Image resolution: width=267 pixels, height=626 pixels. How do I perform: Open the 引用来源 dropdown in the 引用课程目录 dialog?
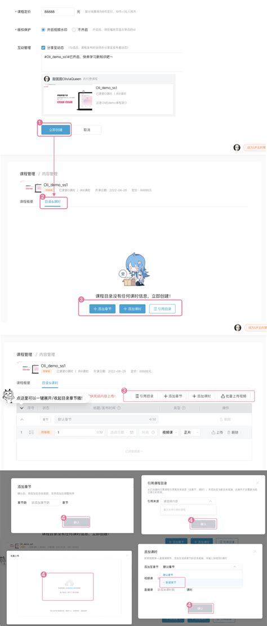coord(188,501)
